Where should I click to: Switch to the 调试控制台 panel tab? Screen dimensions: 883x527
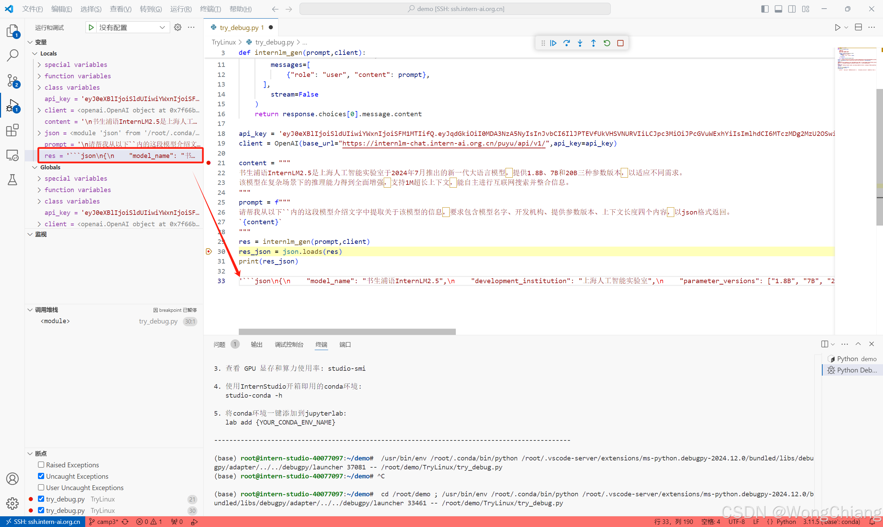coord(289,345)
